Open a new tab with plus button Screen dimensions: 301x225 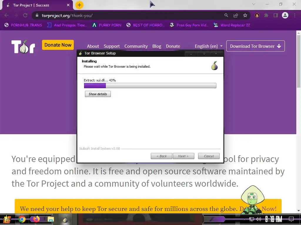[79, 5]
